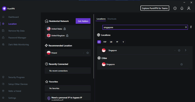Click the Password Manager lock icon

(3, 38)
